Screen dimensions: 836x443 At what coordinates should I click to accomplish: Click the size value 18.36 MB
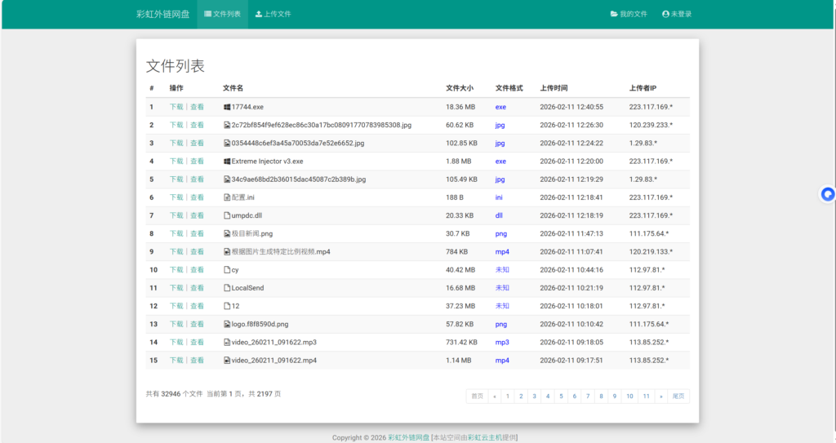click(x=460, y=107)
